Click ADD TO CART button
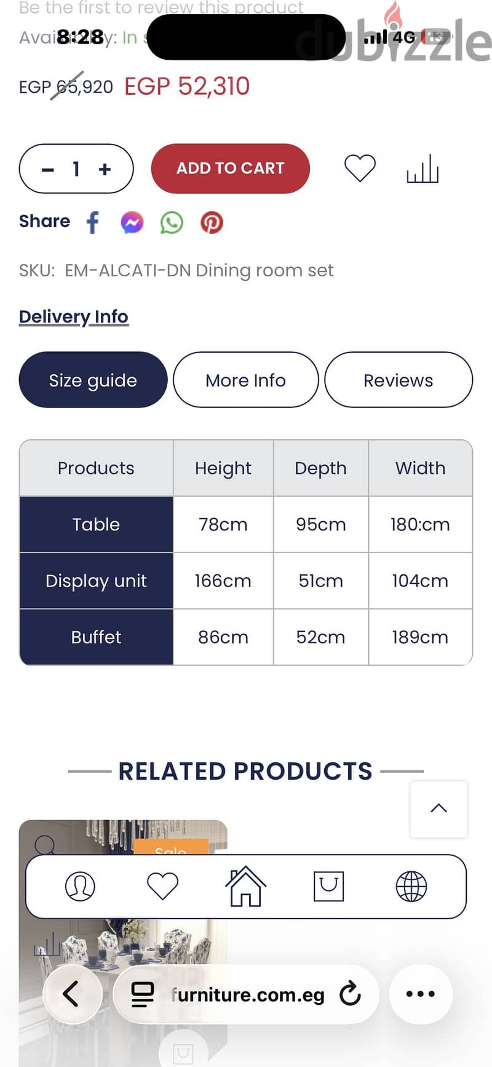Screen dimensions: 492x1067 click(x=231, y=168)
